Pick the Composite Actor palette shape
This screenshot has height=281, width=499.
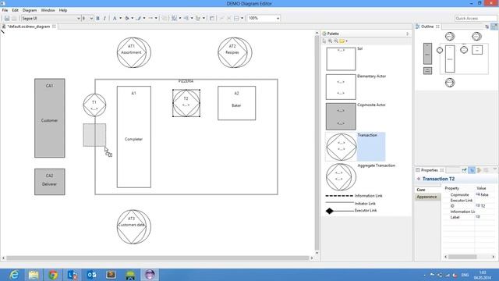pyautogui.click(x=341, y=116)
